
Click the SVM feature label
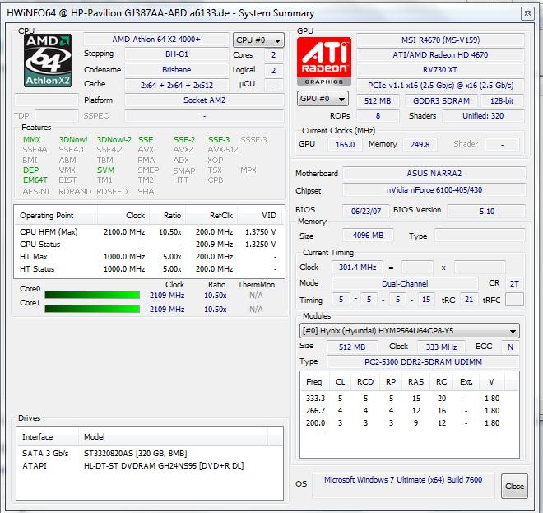pyautogui.click(x=105, y=170)
